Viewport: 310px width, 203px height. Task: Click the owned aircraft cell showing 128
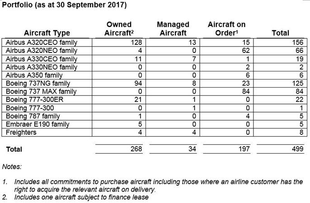(136, 42)
